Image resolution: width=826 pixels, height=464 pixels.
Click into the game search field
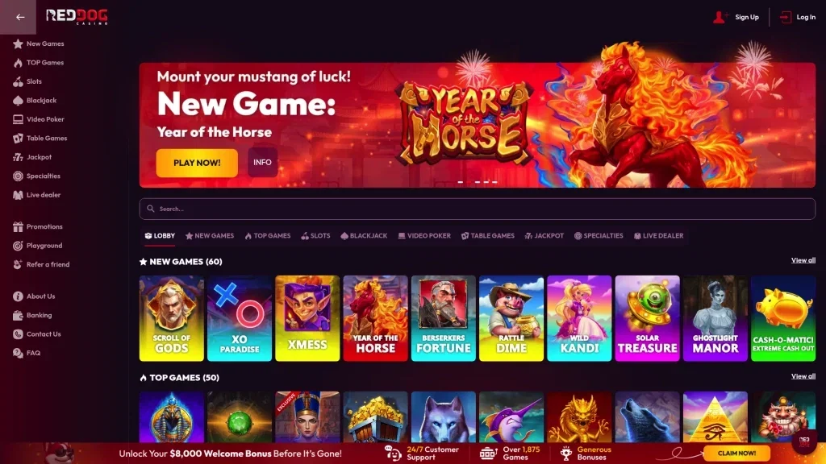(x=478, y=209)
